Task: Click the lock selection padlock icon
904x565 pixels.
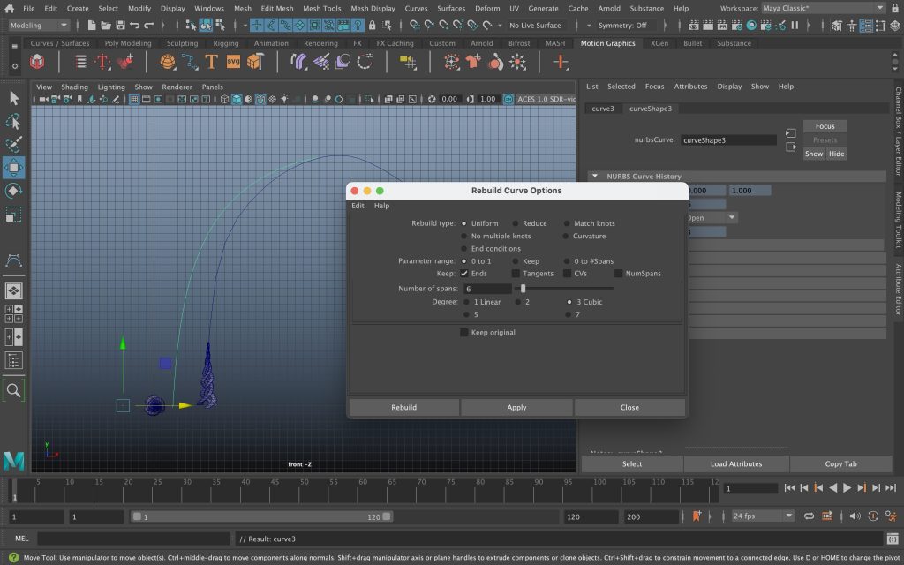Action: pos(373,26)
